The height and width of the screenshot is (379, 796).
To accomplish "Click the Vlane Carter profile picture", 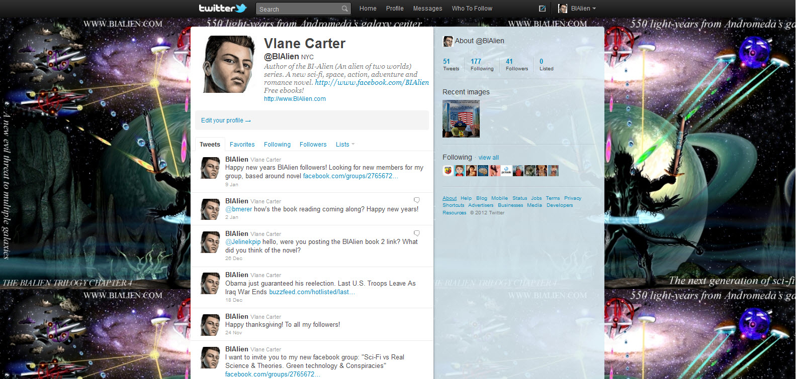I will coord(228,64).
